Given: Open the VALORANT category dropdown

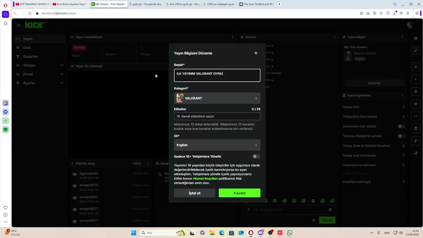Looking at the screenshot, I should click(217, 98).
